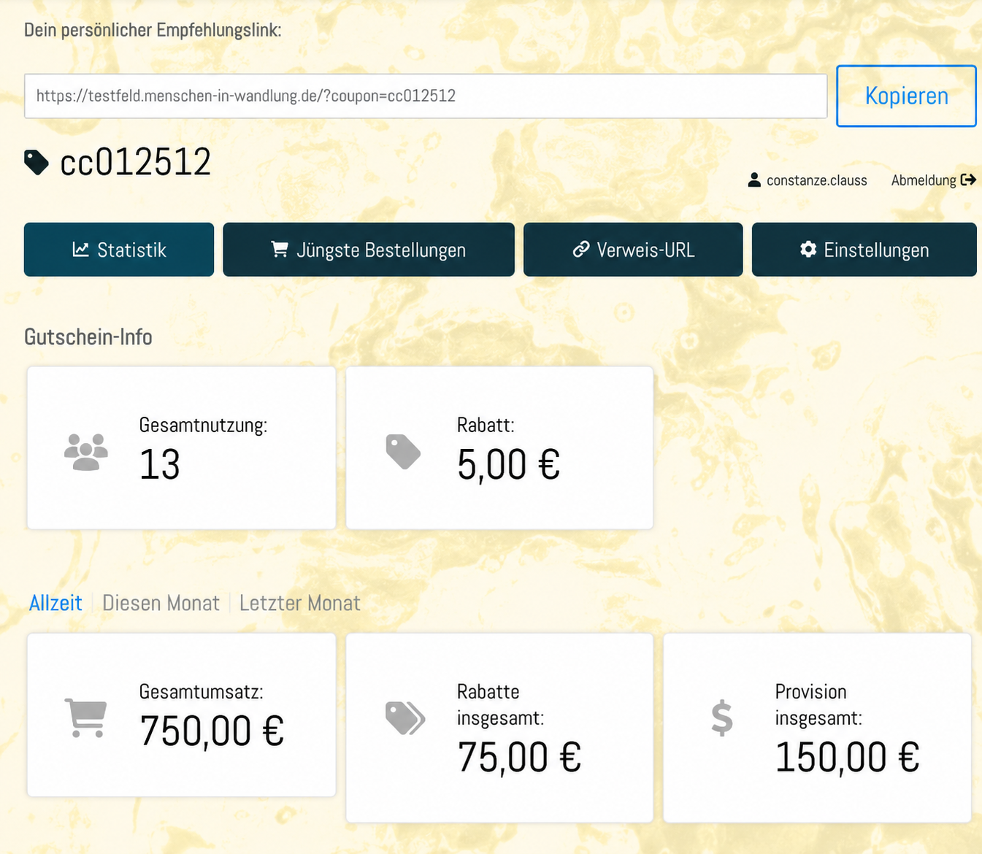The image size is (982, 854).
Task: Click the dollar icon in Provision insgesamt card
Action: [722, 718]
